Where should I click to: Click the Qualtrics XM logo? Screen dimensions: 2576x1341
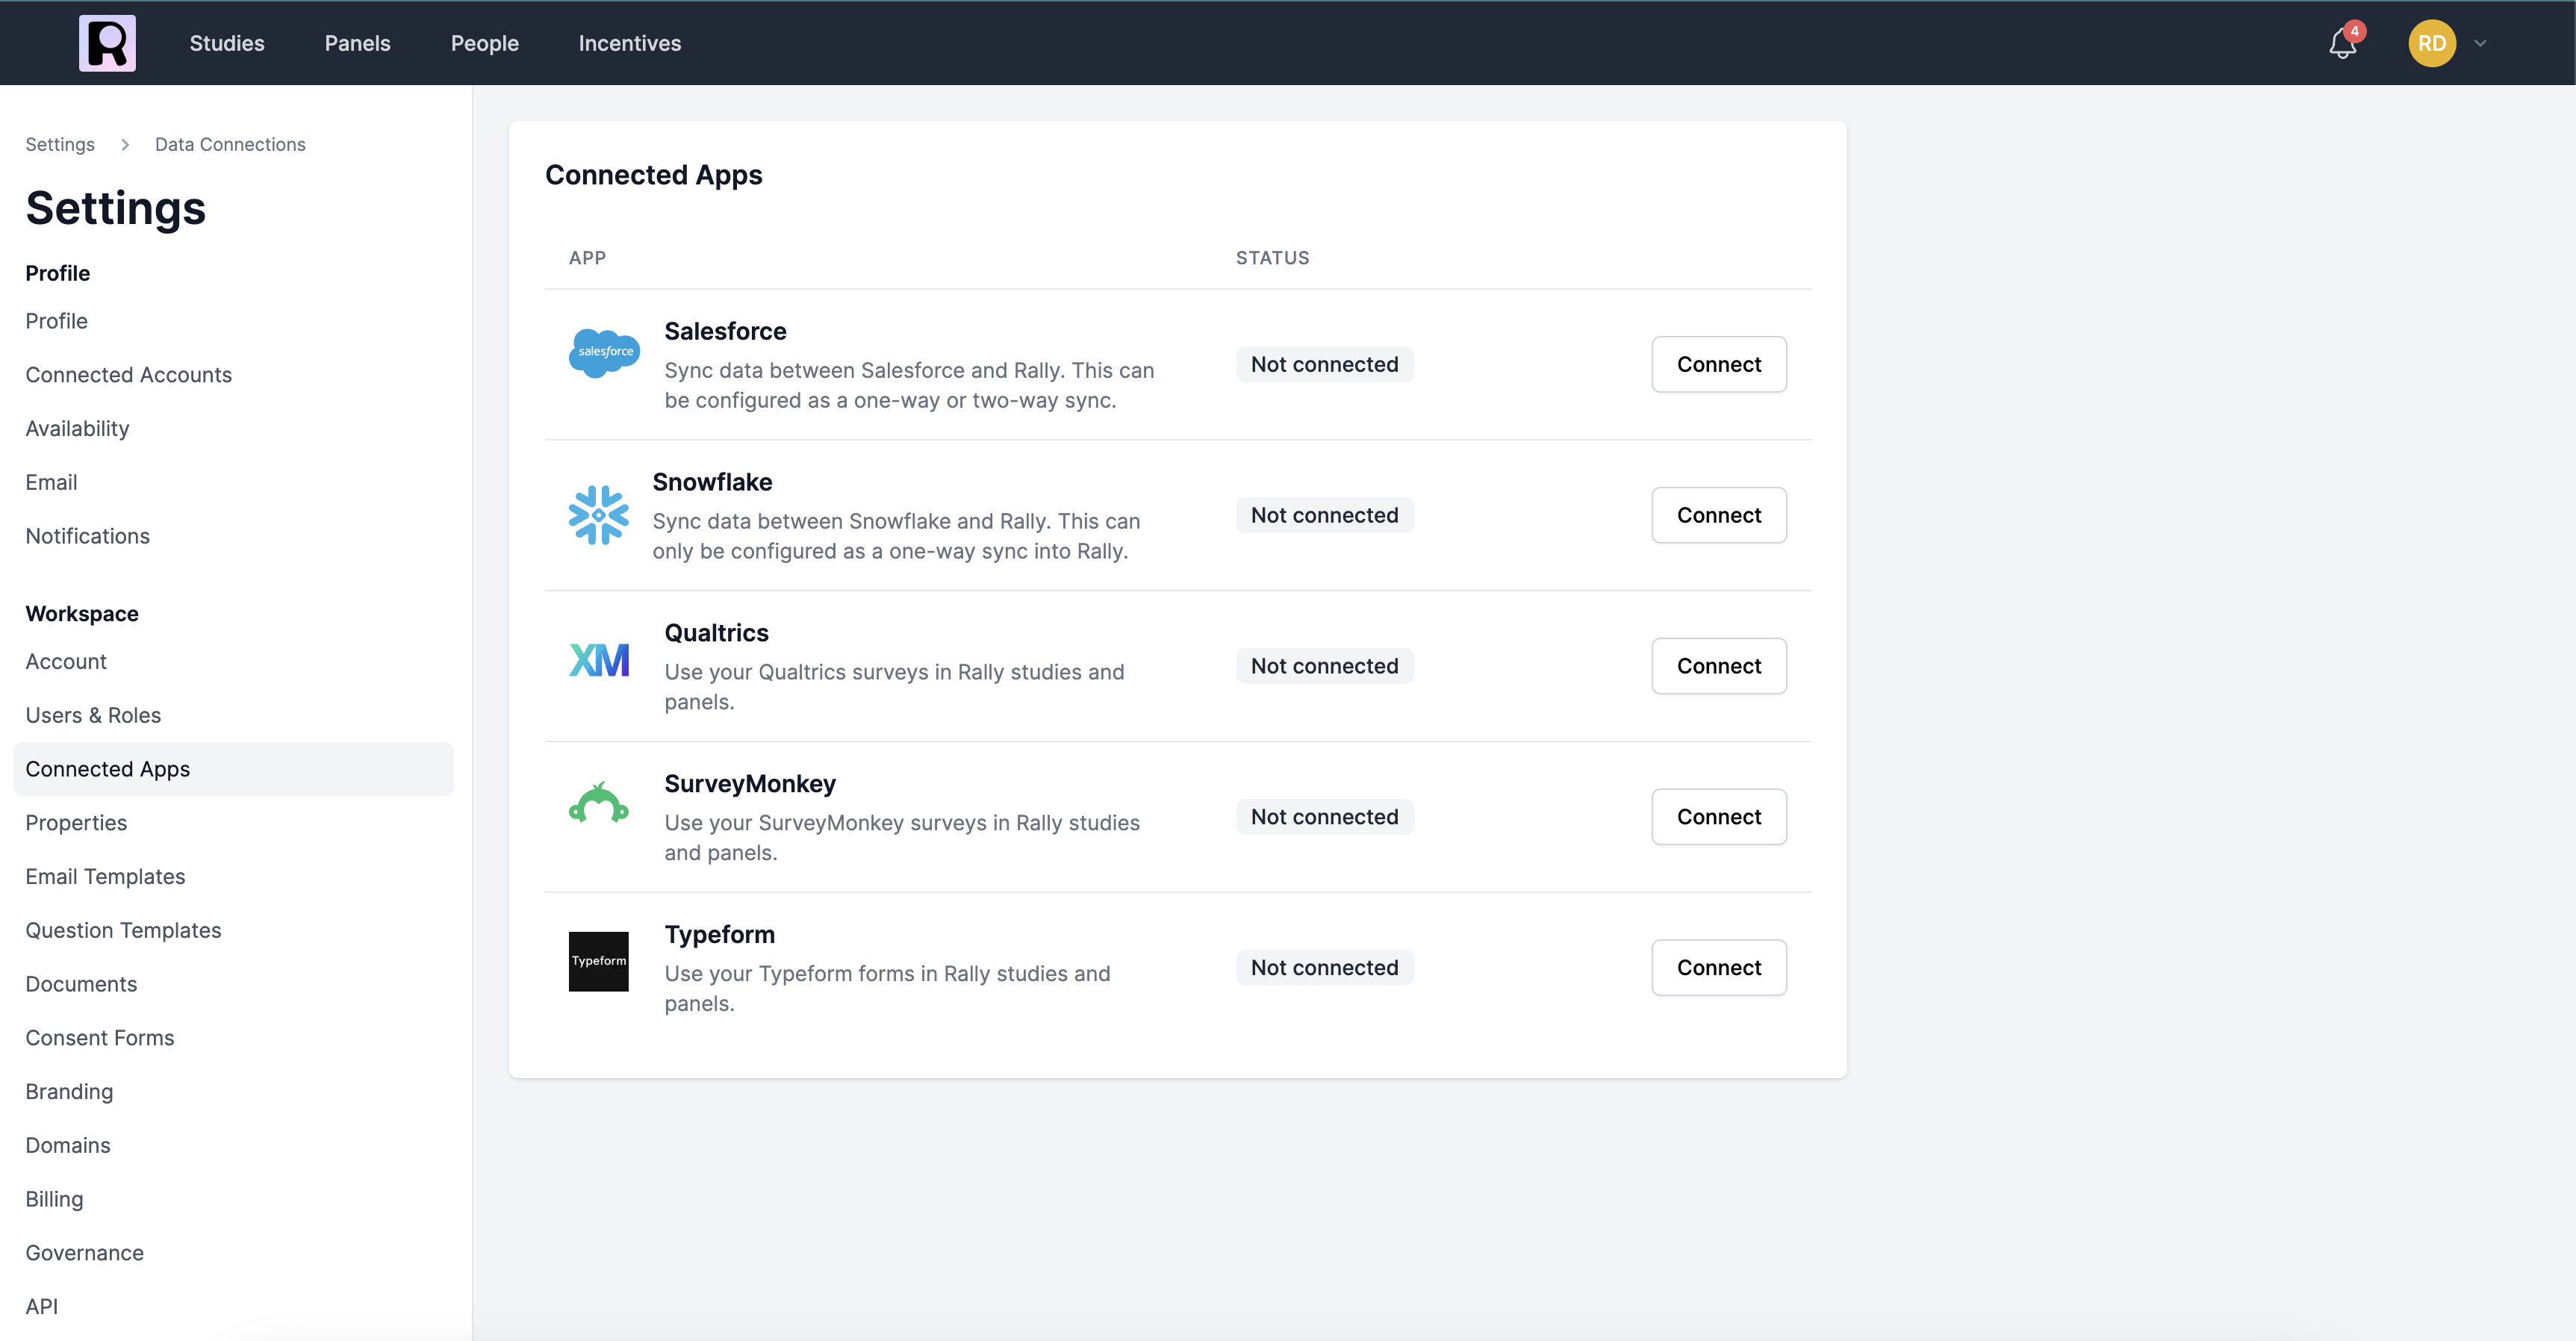tap(598, 660)
